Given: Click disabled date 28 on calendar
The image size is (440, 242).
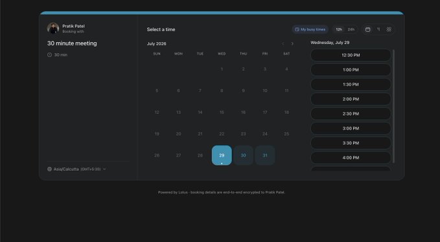Looking at the screenshot, I should (200, 155).
